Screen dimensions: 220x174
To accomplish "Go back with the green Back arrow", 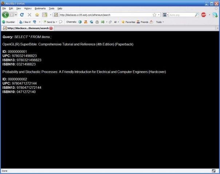I will 5,15.
